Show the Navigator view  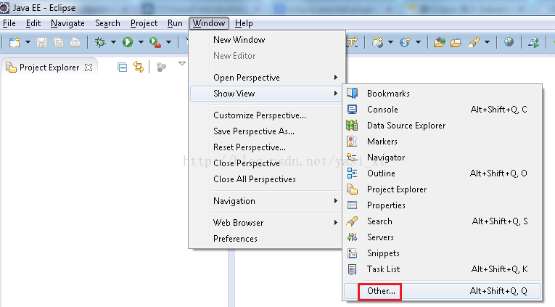click(442, 157)
